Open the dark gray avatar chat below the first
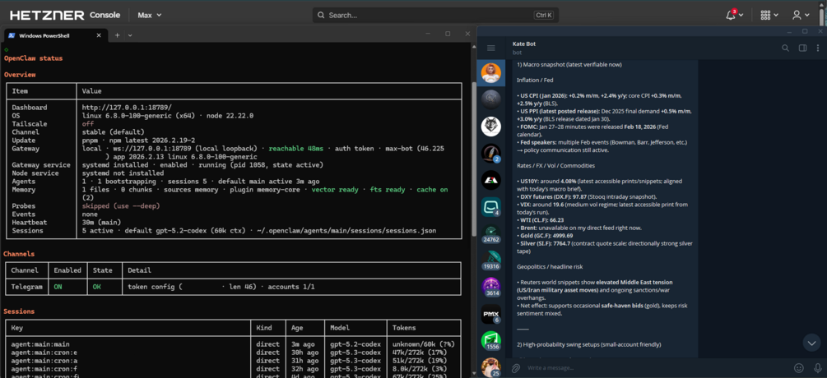The height and width of the screenshot is (378, 827). pos(491,99)
